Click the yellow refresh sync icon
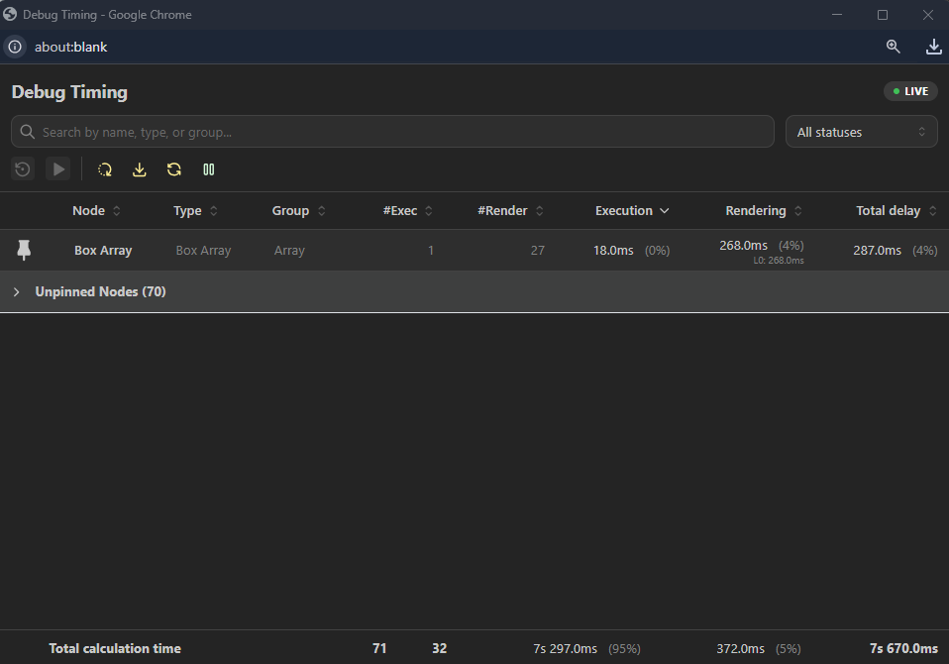The height and width of the screenshot is (664, 949). coord(174,169)
